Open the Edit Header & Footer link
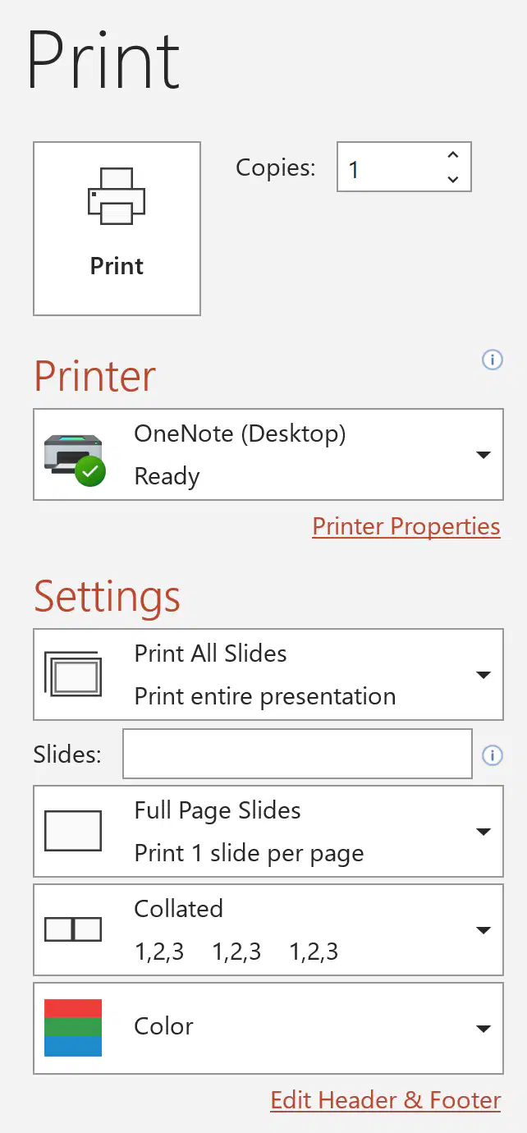 386,1100
